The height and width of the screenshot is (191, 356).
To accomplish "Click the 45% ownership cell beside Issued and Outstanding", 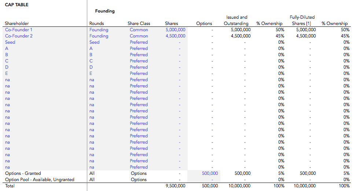I will point(280,36).
